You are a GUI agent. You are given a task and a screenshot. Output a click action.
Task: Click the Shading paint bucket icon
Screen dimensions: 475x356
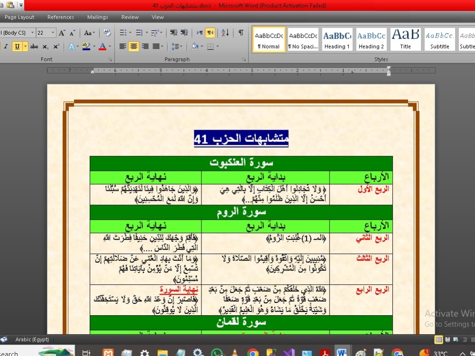195,47
